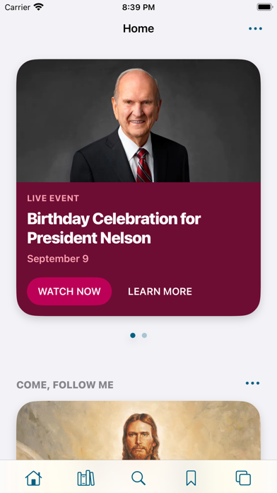
Task: Open the Screens stacked squares icon
Action: (243, 478)
